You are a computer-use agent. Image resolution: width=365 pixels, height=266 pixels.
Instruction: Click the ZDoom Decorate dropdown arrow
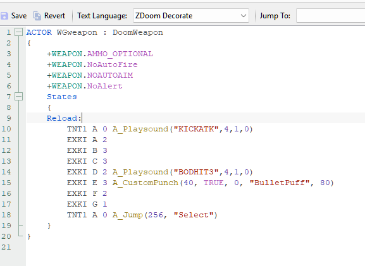pos(244,16)
